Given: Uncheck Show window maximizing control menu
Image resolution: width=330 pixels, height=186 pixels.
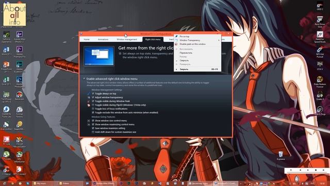Looking at the screenshot, I should click(x=93, y=124).
